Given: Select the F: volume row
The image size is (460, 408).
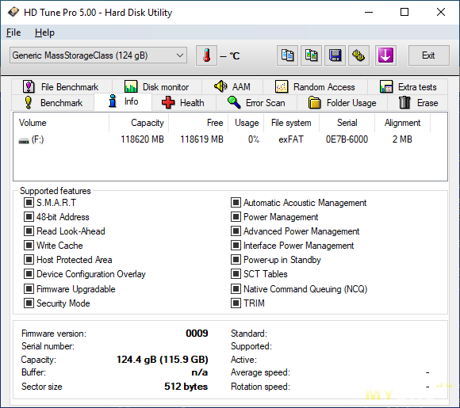Looking at the screenshot, I should pos(230,139).
